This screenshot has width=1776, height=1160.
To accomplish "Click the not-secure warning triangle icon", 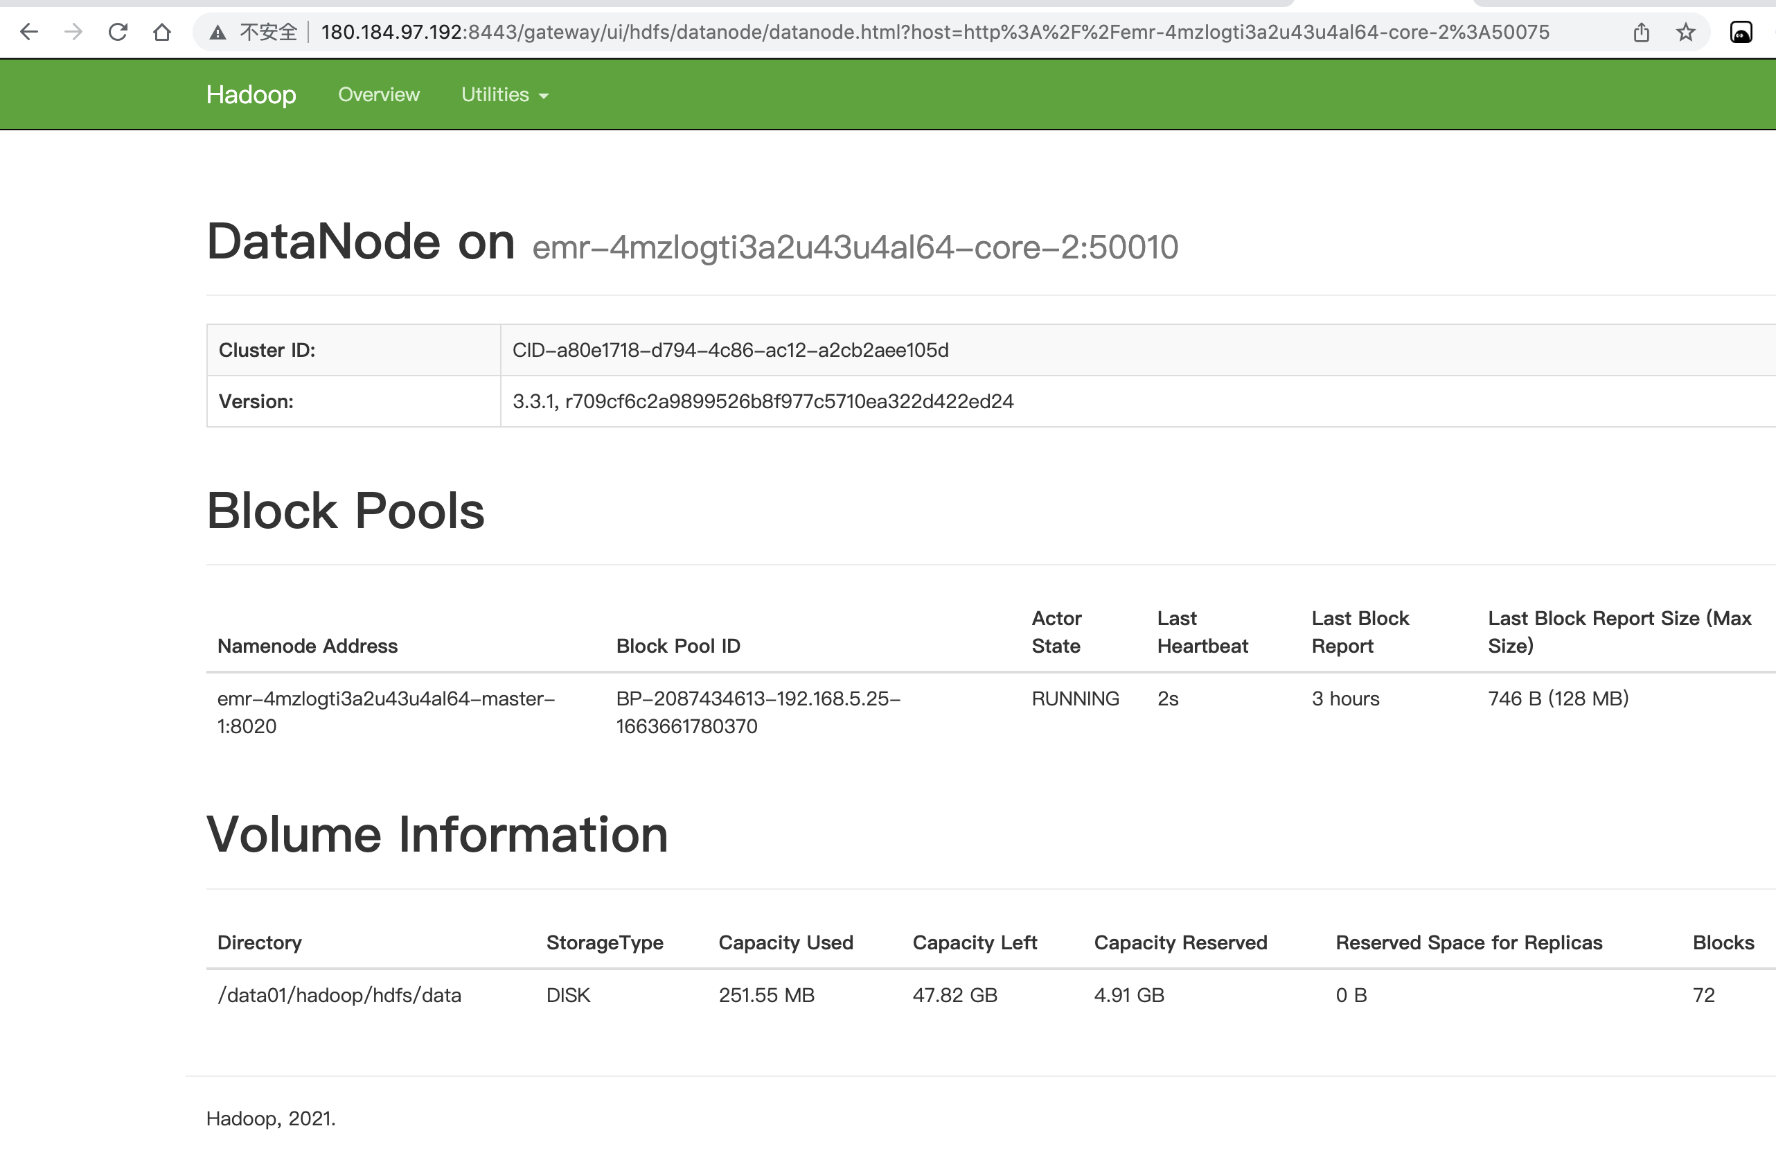I will [217, 32].
